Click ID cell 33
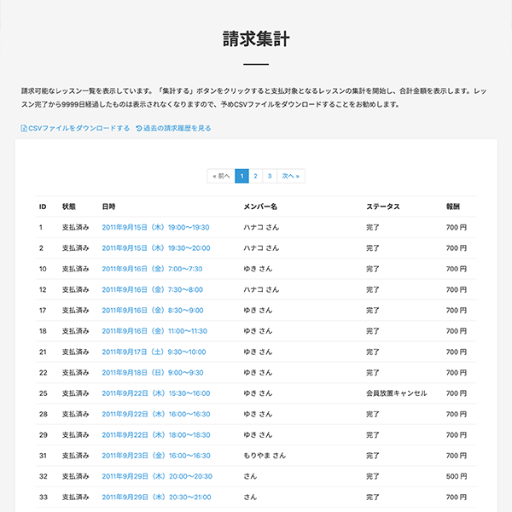Screen dimensions: 512x512 [x=44, y=497]
